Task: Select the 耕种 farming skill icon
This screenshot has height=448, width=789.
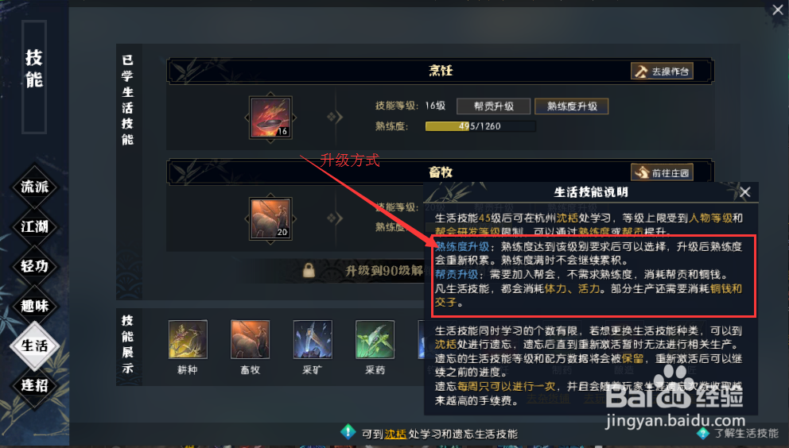Action: (188, 339)
